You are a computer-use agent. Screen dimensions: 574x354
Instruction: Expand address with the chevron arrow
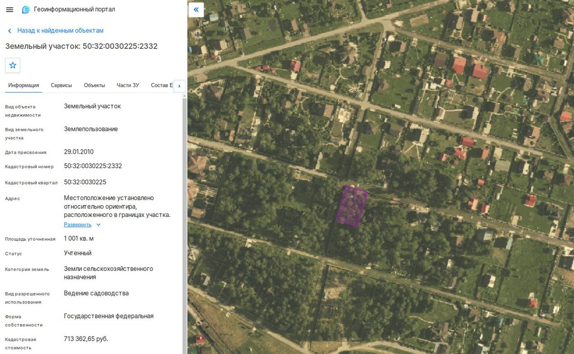click(x=99, y=225)
